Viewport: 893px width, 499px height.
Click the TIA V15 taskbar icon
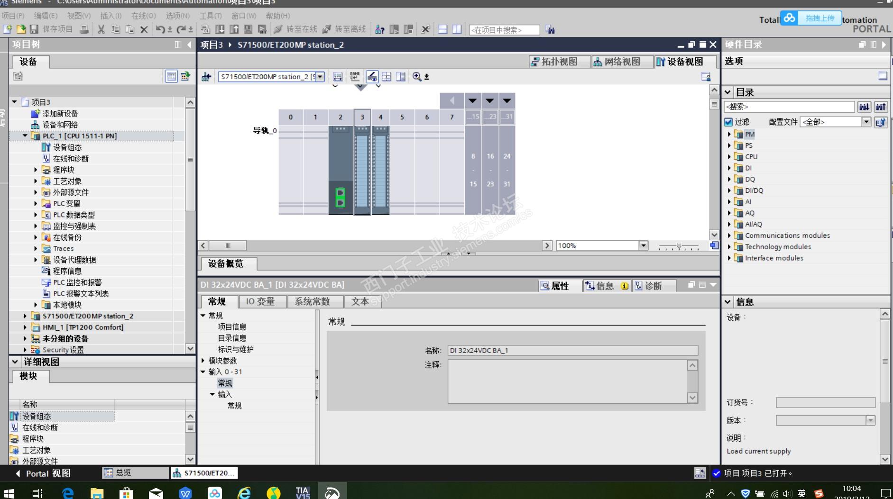(303, 492)
